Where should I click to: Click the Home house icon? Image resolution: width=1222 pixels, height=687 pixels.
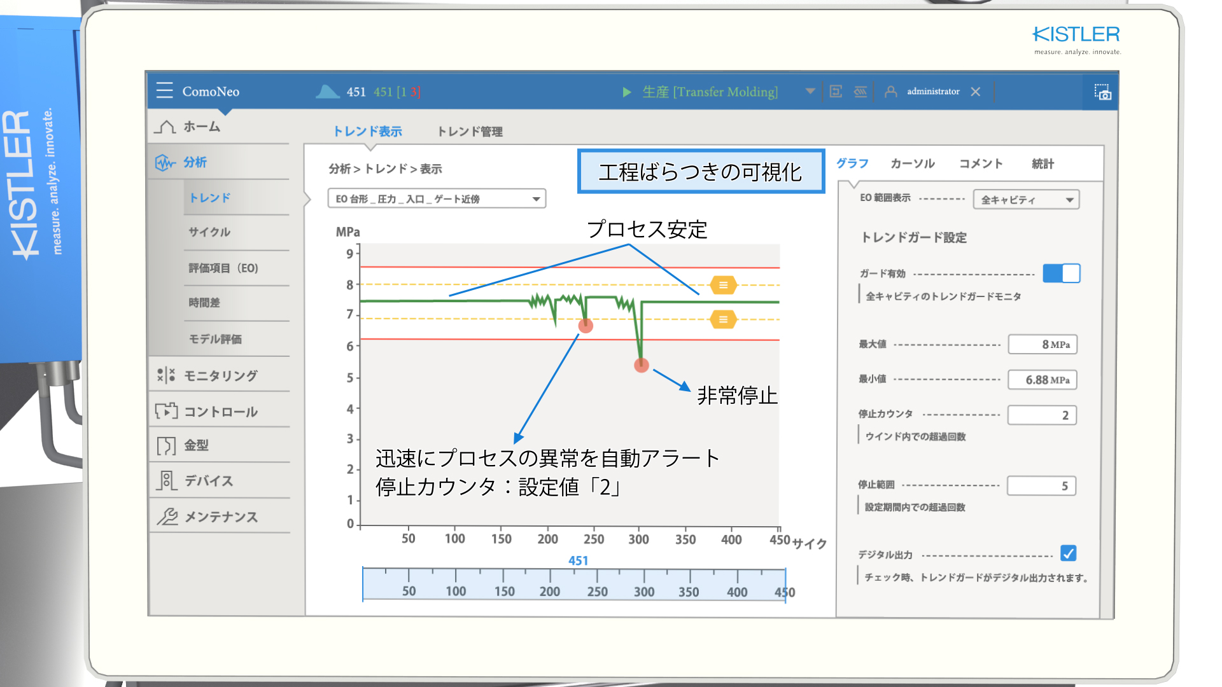click(165, 127)
